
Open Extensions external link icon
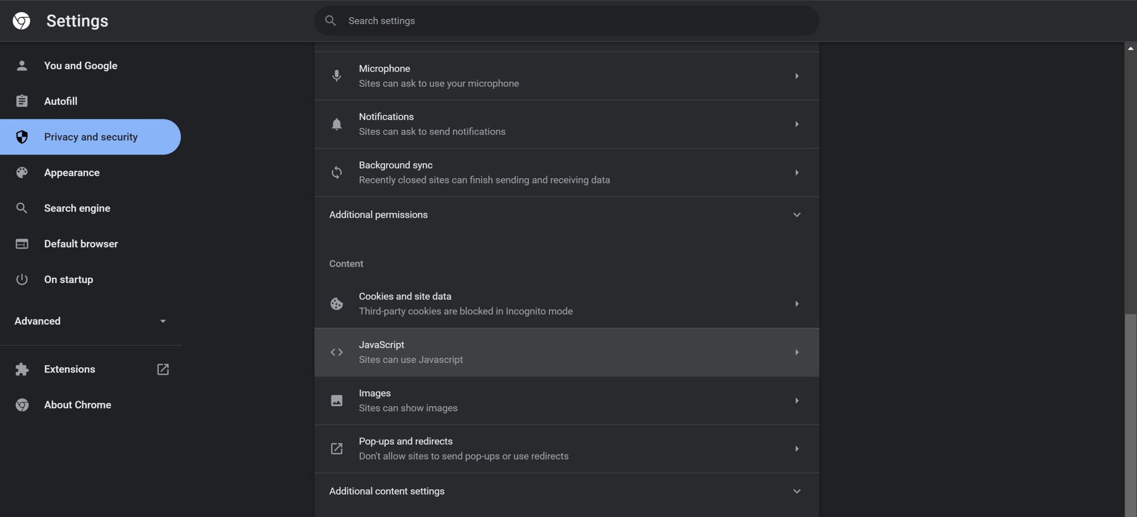pos(163,370)
